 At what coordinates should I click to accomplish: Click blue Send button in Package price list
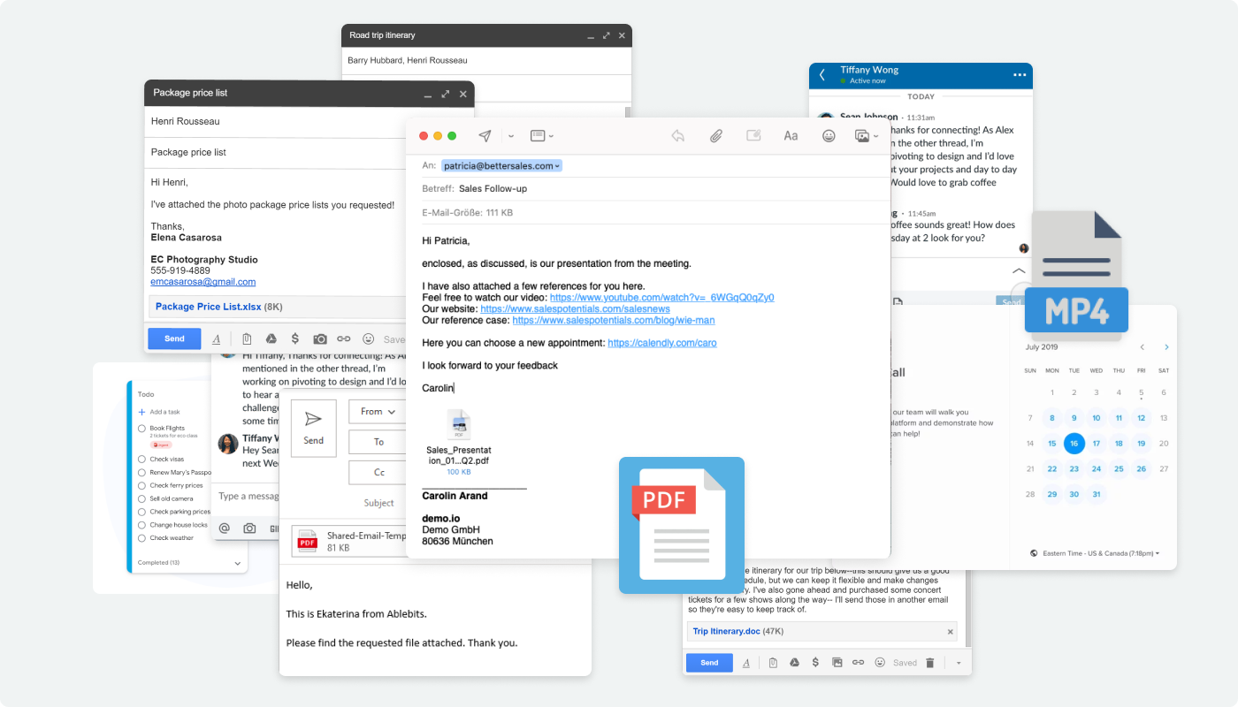[x=174, y=339]
